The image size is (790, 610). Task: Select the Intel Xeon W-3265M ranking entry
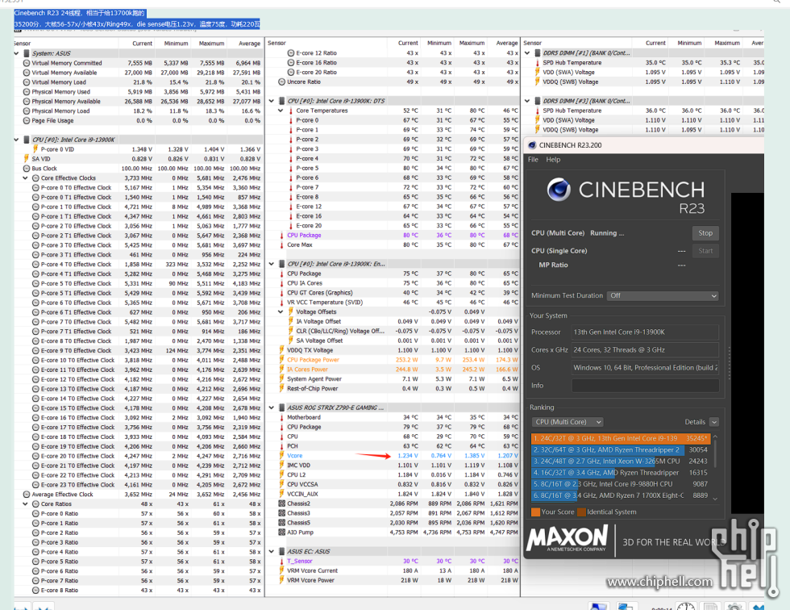(x=621, y=462)
